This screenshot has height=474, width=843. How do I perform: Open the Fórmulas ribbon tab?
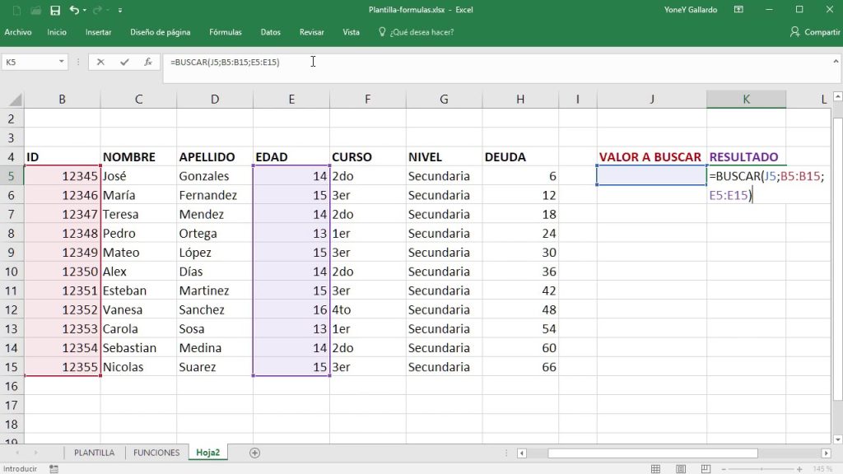[x=225, y=32]
